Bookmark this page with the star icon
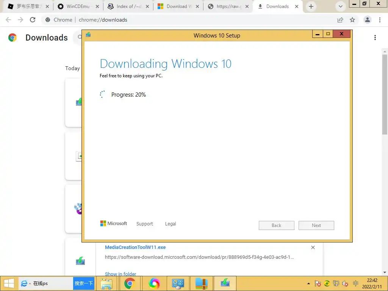 (x=352, y=20)
